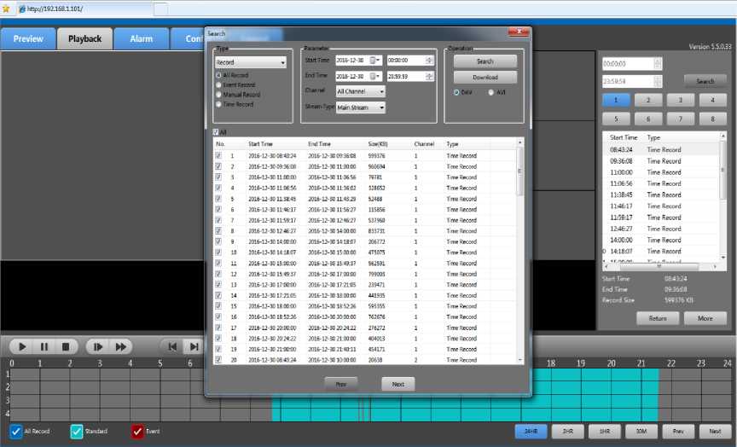Select the 2HR timeline zoom button
Screen dimensions: 737x447
click(568, 432)
